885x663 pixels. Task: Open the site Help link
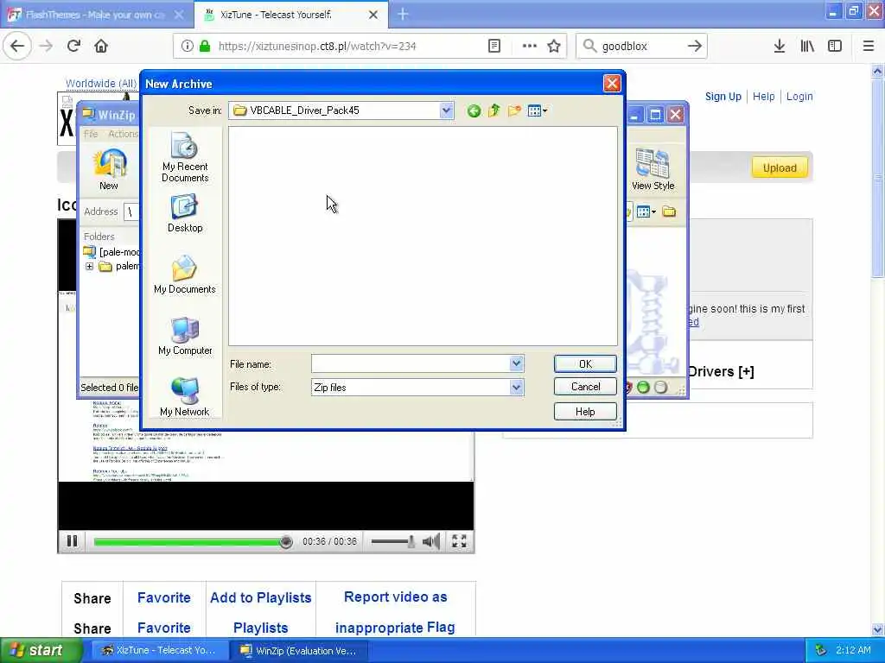pyautogui.click(x=764, y=97)
